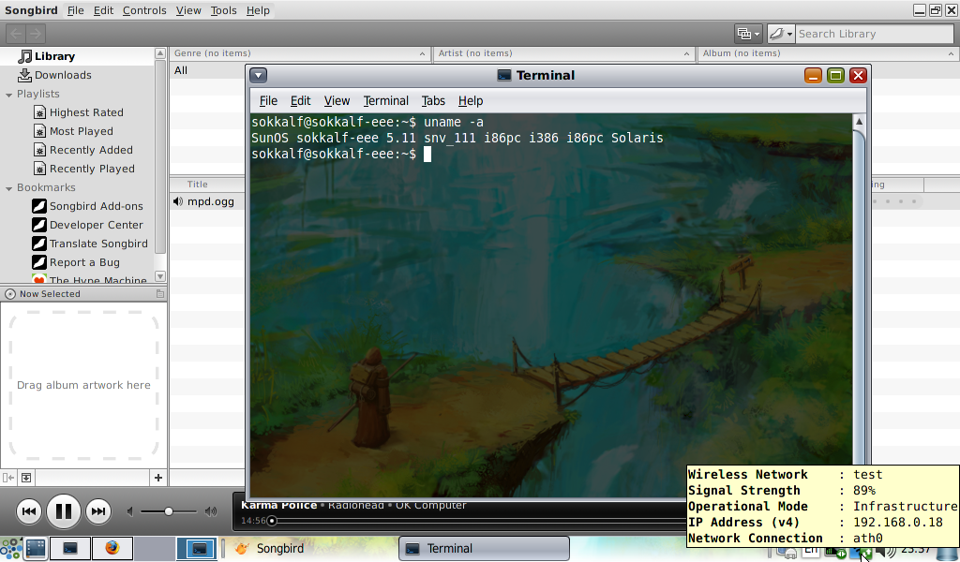Open the Developer Center bookmark
This screenshot has width=960, height=562.
click(97, 225)
